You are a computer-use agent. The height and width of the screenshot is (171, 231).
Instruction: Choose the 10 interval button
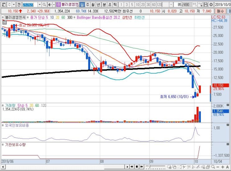coord(137,5)
